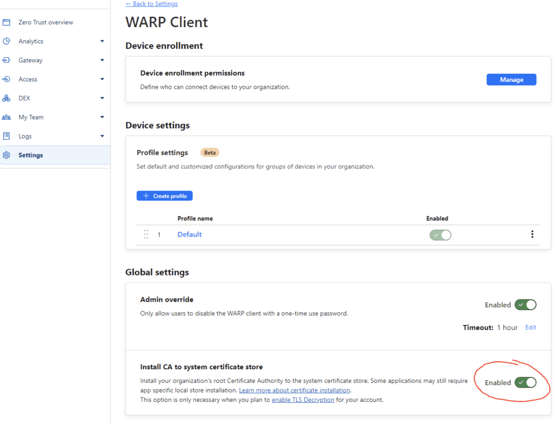Viewport: 555px width, 424px height.
Task: Click the Global settings heading
Action: (157, 272)
